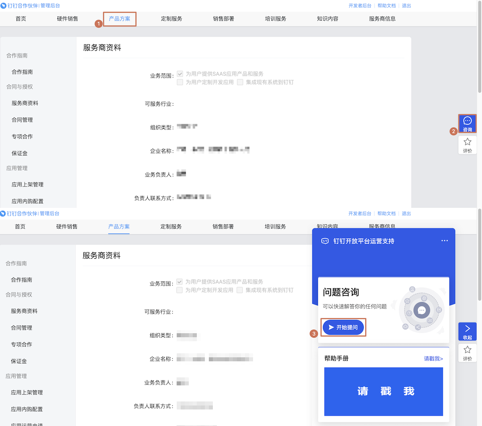482x426 pixels.
Task: Open 专项合作 sidebar item in lower page
Action: coord(21,344)
